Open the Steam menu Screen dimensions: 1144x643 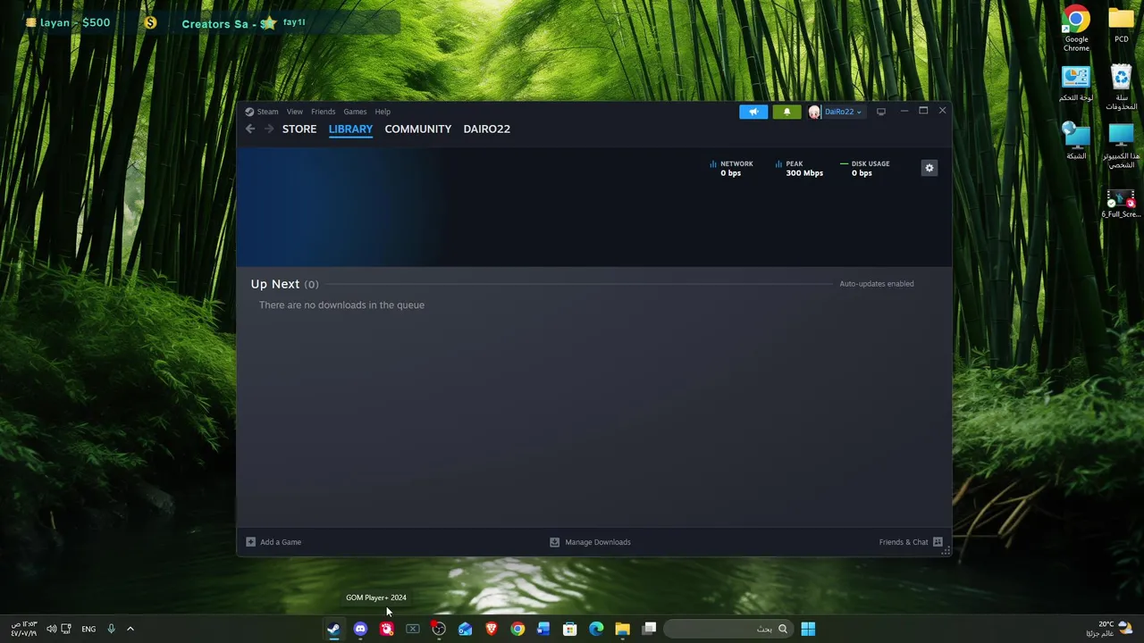[268, 112]
